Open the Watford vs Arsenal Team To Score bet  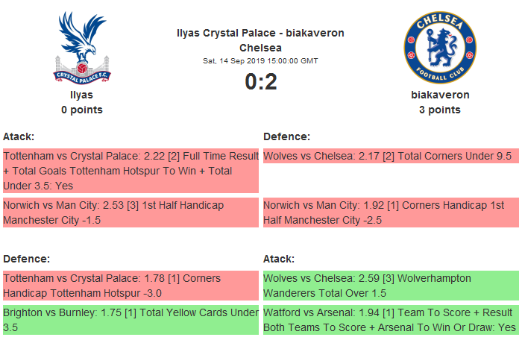[x=391, y=320]
